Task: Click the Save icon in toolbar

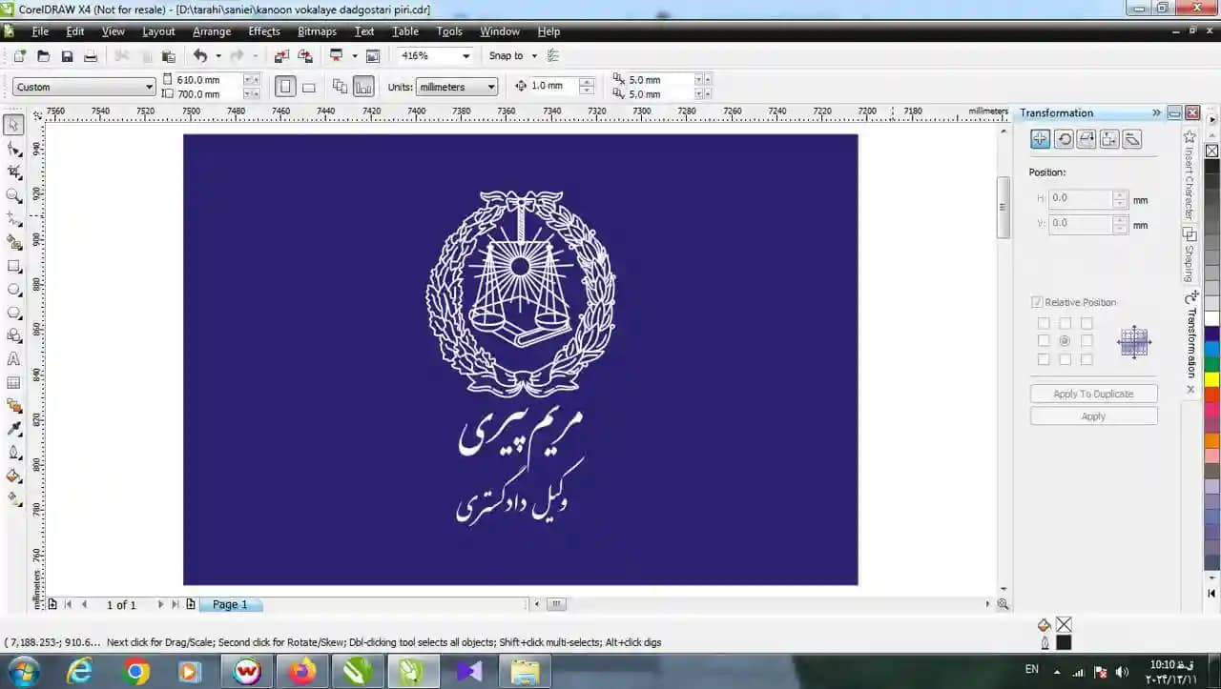Action: tap(67, 56)
